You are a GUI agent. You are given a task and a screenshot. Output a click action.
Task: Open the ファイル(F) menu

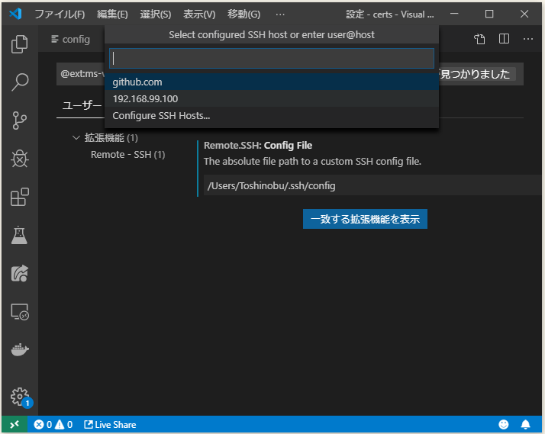click(x=60, y=14)
